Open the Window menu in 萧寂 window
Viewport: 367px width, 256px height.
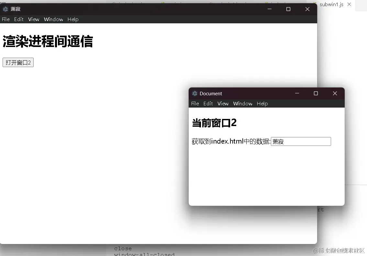coord(53,19)
